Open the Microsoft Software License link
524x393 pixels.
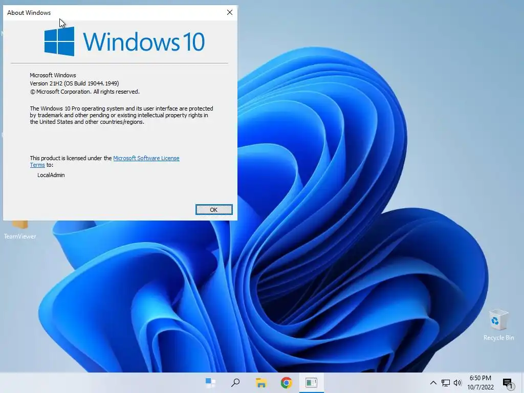(x=146, y=158)
